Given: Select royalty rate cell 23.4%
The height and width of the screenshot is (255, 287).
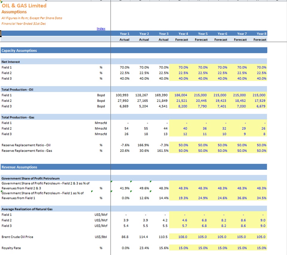Looking at the screenshot, I should [x=144, y=248].
